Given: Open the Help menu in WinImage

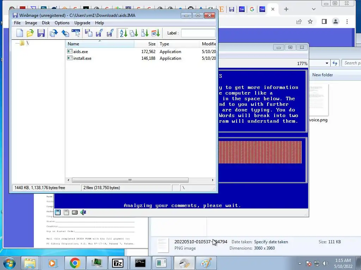Looking at the screenshot, I should click(99, 23).
